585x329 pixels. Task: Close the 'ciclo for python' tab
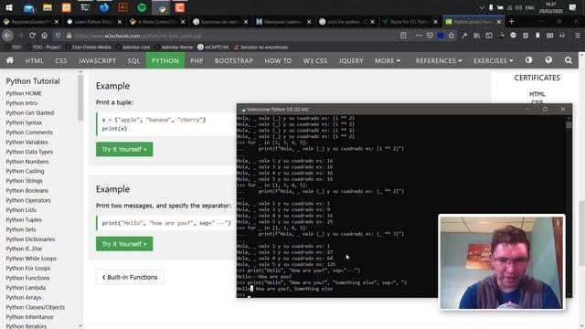pos(372,22)
